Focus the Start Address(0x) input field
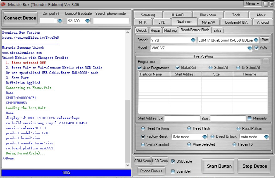This screenshot has height=178, width=275. pyautogui.click(x=182, y=119)
